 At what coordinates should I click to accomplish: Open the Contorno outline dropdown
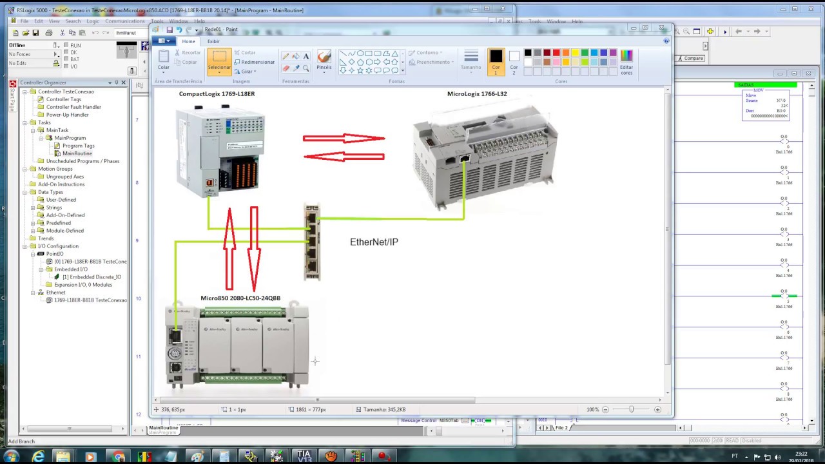click(425, 53)
